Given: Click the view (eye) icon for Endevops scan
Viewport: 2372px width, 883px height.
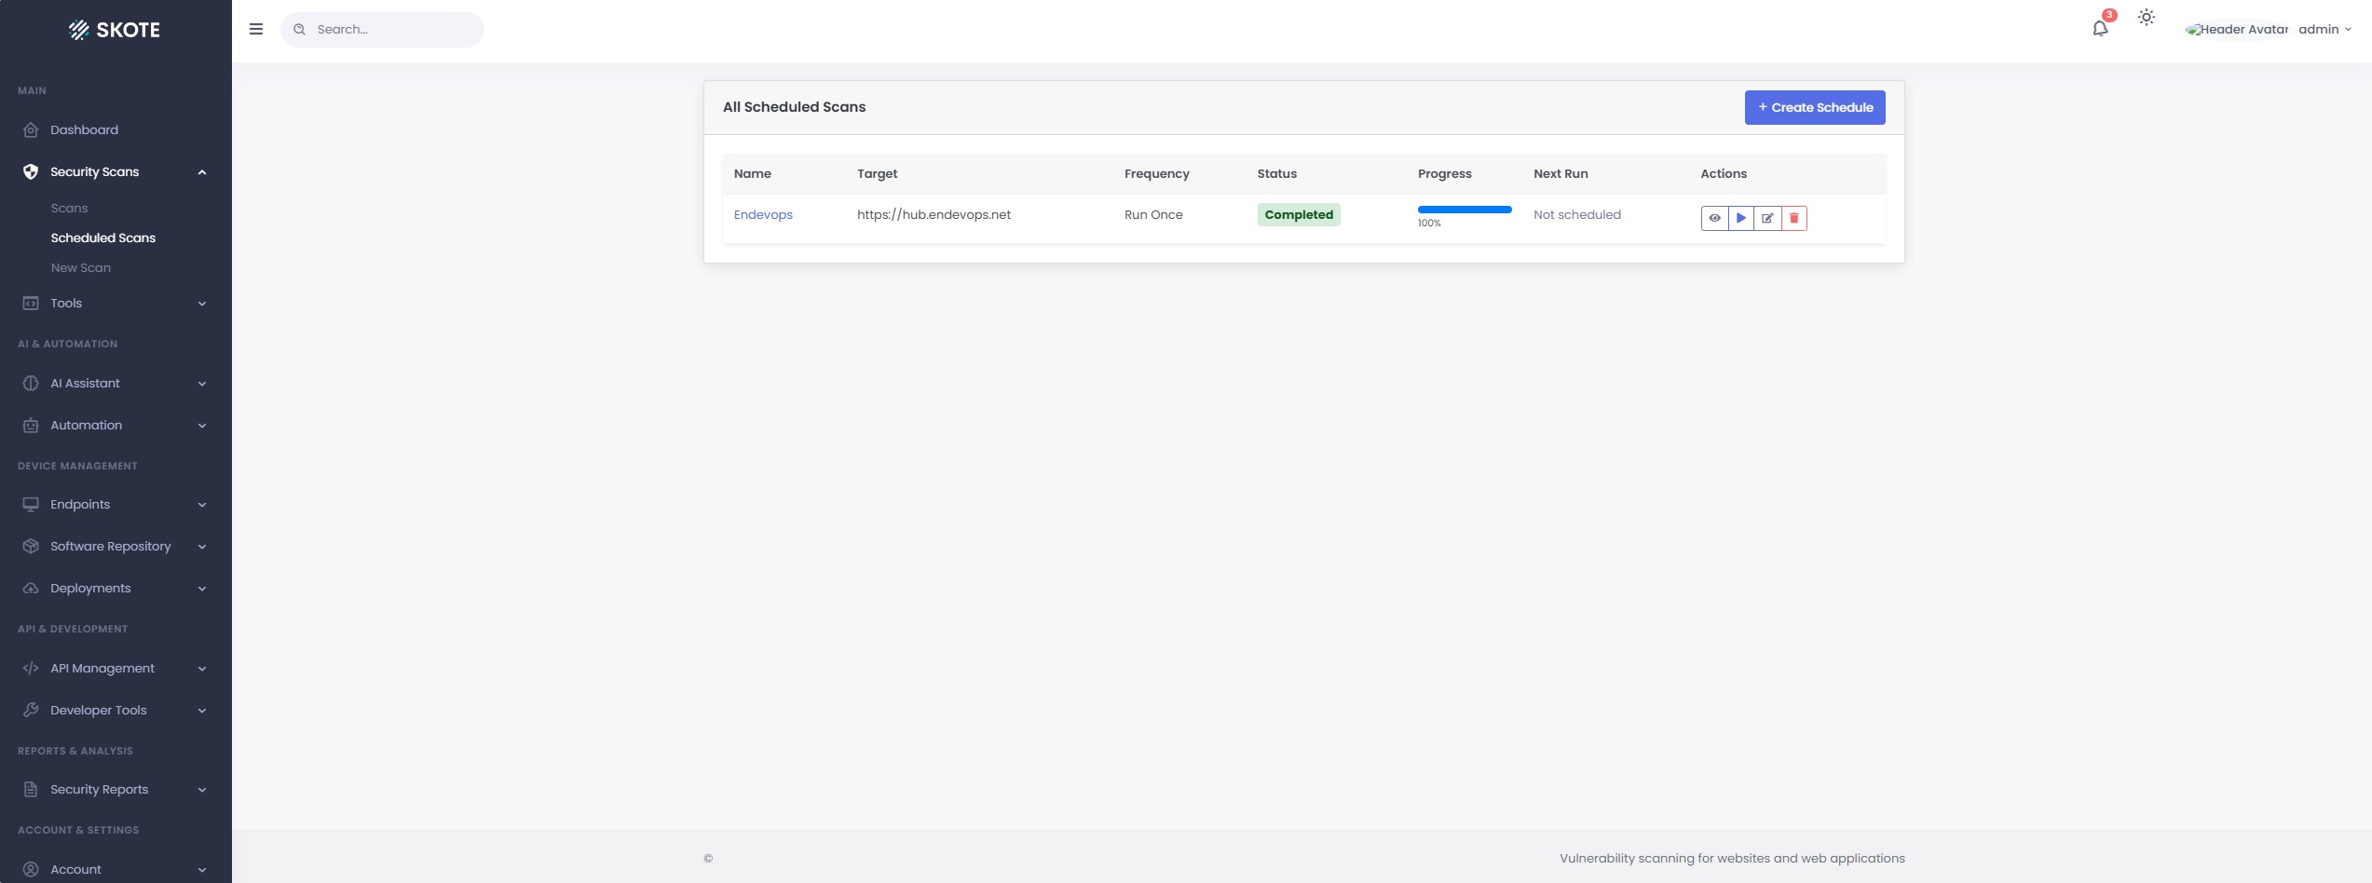Looking at the screenshot, I should pos(1714,218).
